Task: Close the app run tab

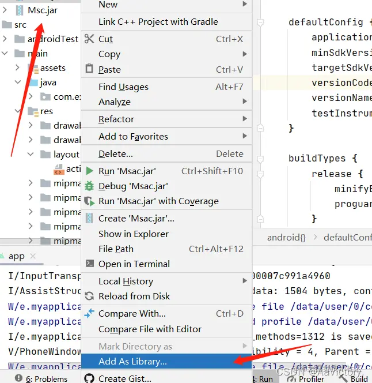Action: [x=33, y=256]
